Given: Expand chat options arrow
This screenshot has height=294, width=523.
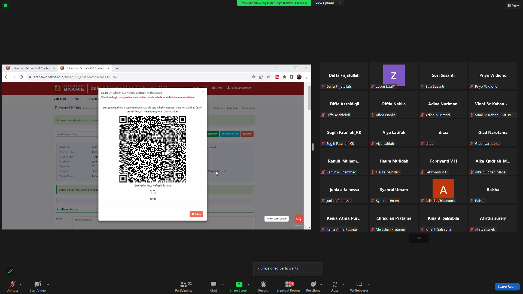Looking at the screenshot, I should click(223, 284).
